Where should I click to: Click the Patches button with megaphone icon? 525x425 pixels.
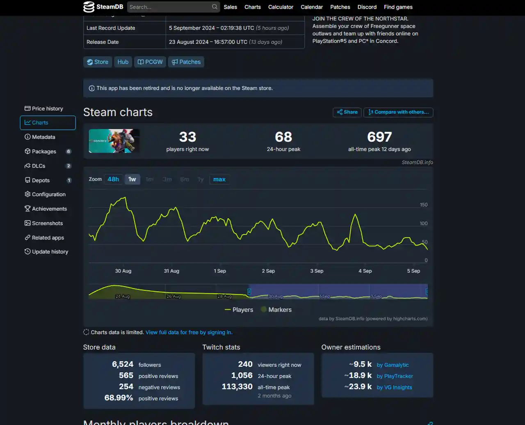(x=186, y=62)
